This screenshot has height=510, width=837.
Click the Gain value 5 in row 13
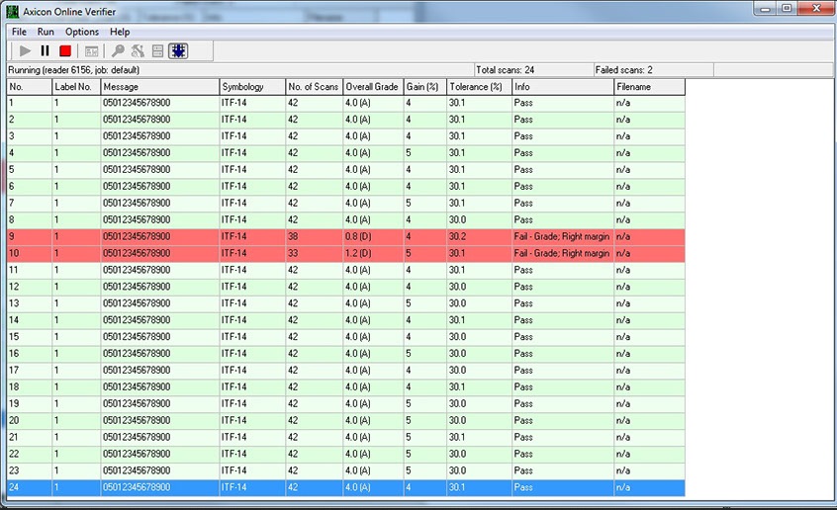tap(424, 303)
